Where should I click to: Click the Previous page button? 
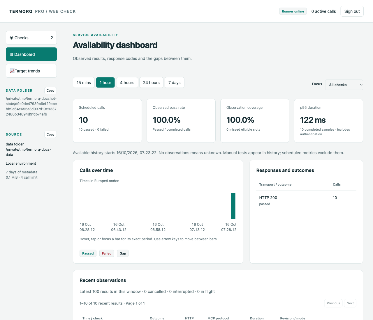click(333, 303)
